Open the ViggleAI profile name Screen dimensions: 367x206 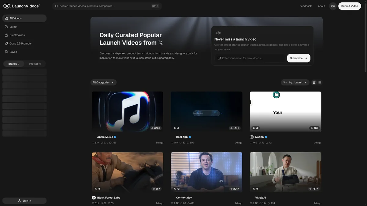[261, 198]
